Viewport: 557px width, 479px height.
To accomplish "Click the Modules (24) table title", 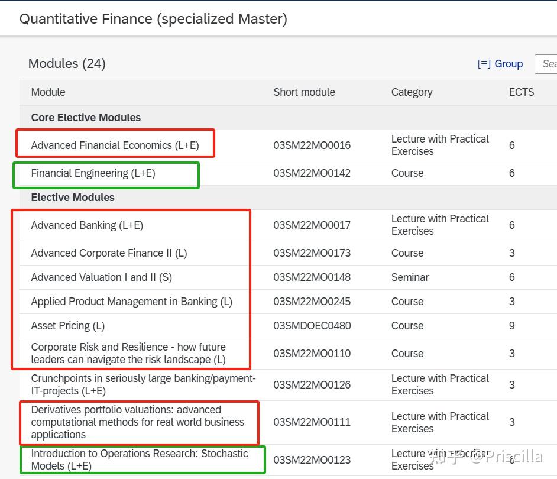I will [67, 64].
